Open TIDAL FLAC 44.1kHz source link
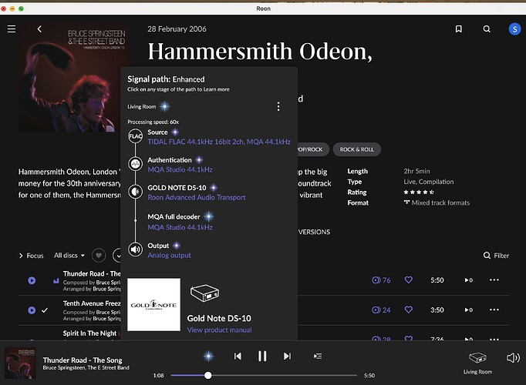 (x=219, y=142)
